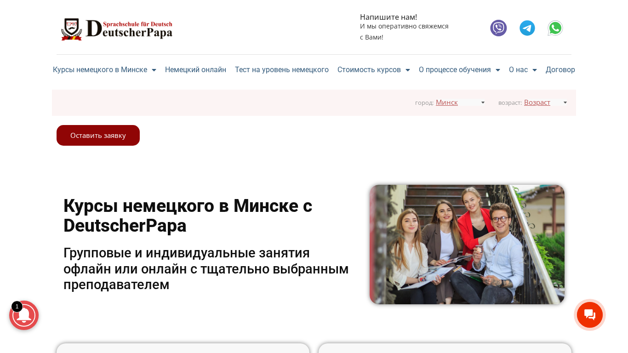The width and height of the screenshot is (628, 353).
Task: Go to Немецкий онлайн page
Action: point(195,70)
